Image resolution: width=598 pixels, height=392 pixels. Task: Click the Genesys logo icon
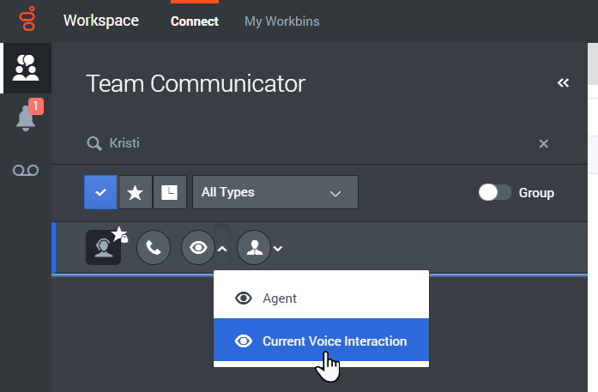tap(27, 19)
